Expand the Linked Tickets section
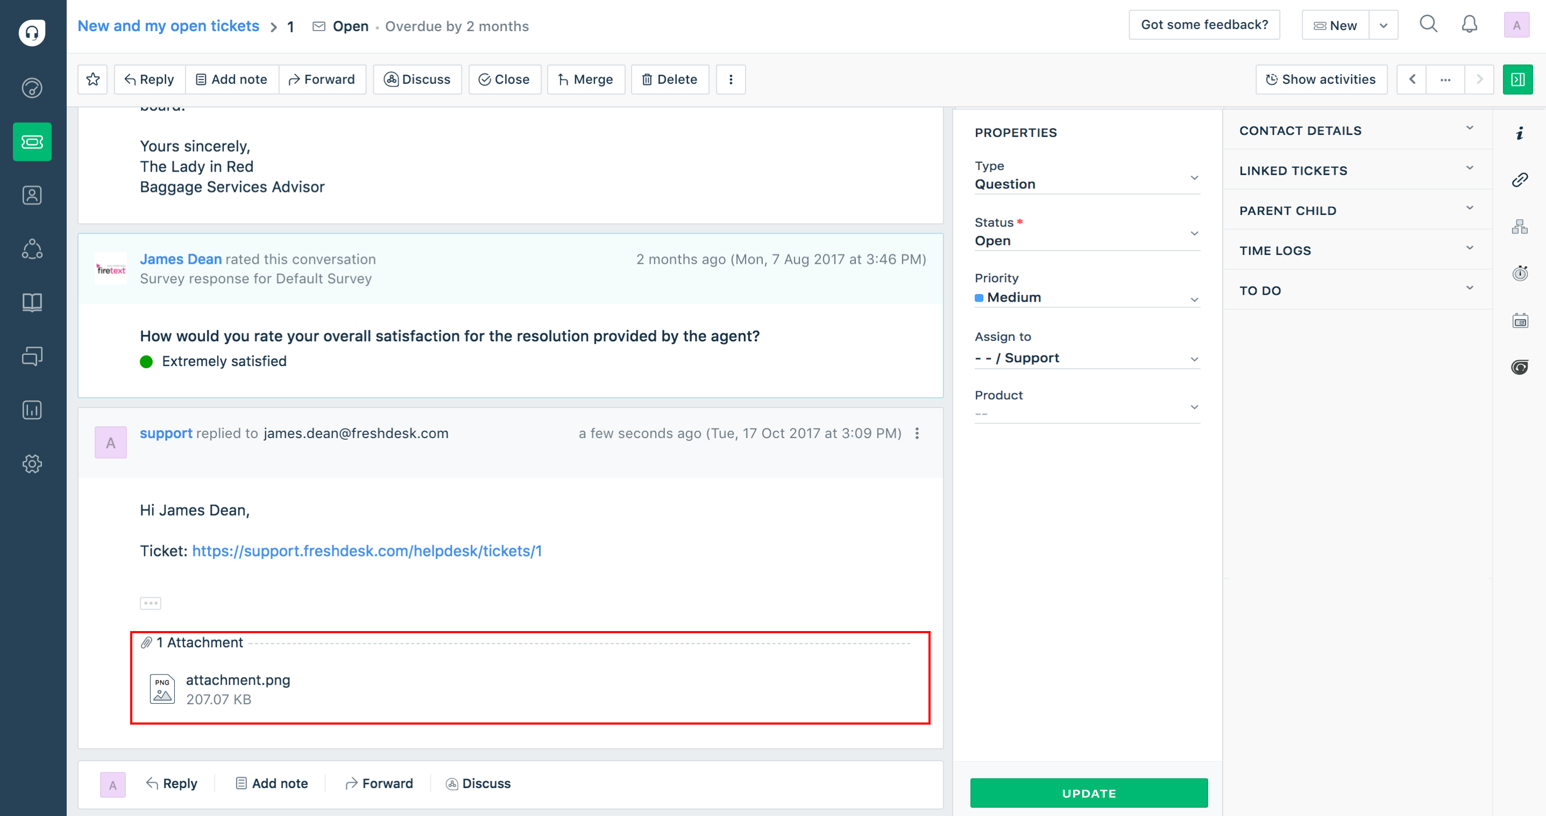The height and width of the screenshot is (816, 1546). tap(1358, 170)
